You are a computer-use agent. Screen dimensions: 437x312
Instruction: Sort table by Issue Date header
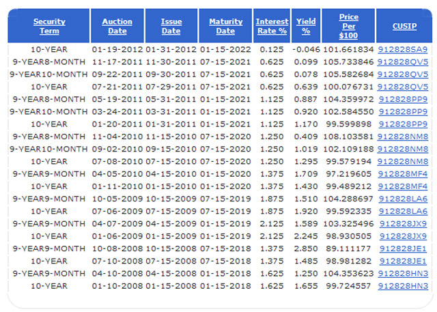pos(171,26)
